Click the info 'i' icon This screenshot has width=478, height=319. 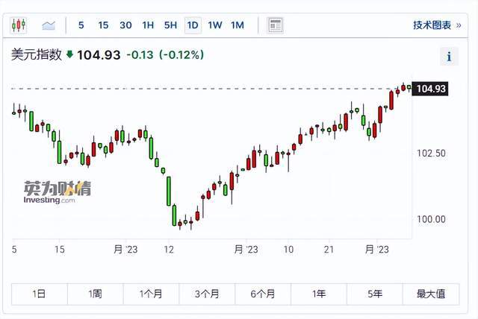pos(449,56)
